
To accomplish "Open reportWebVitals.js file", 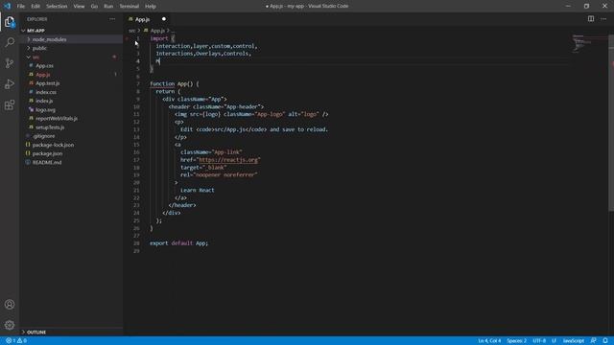I will 57,119.
